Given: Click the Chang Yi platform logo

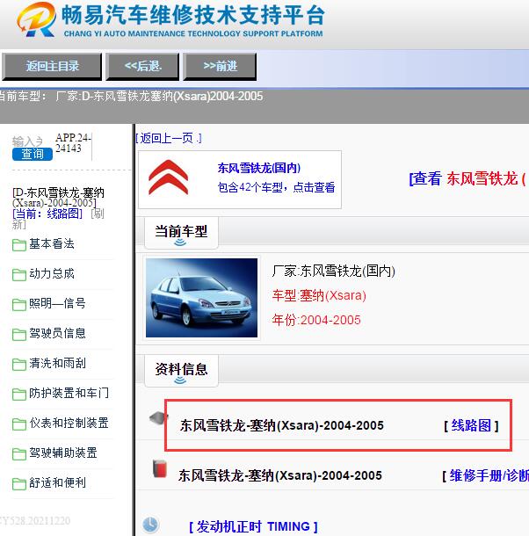Looking at the screenshot, I should click(36, 20).
